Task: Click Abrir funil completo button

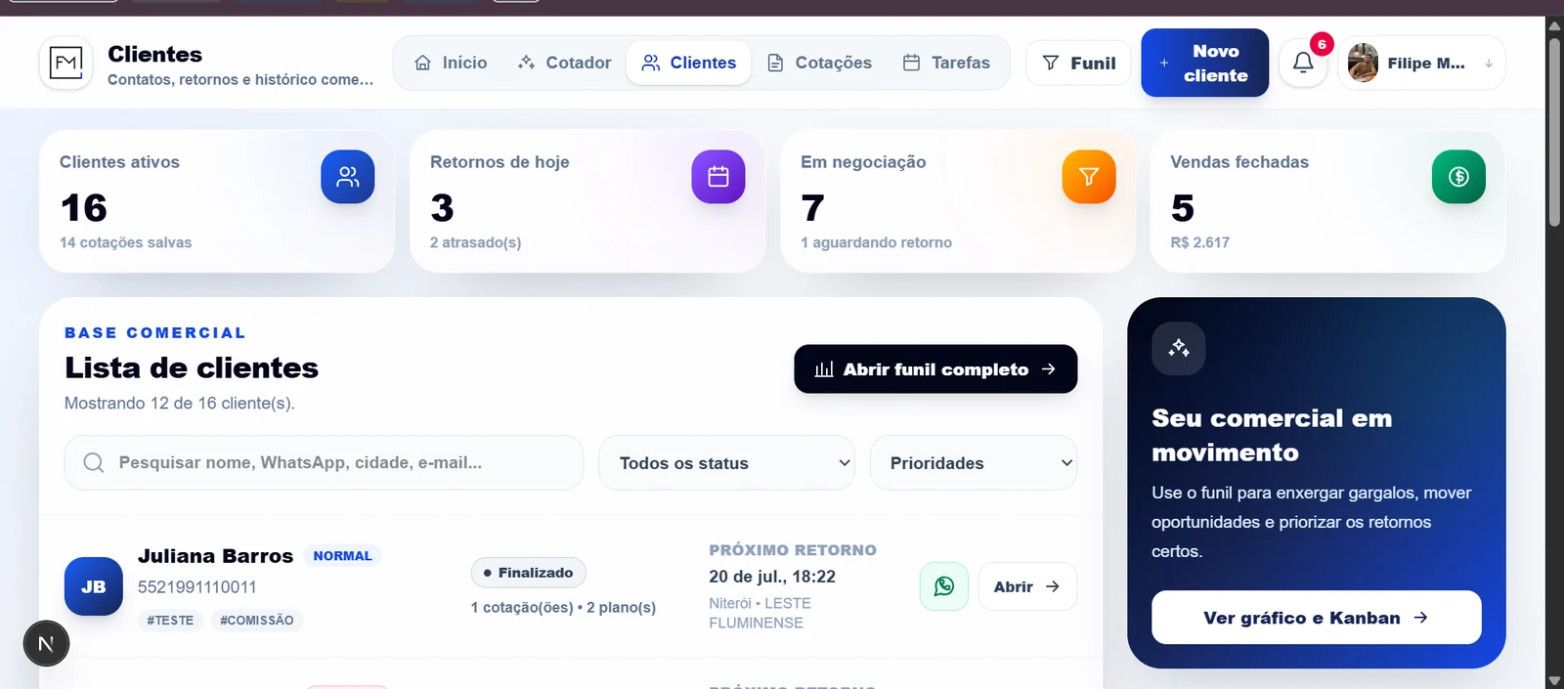Action: [935, 369]
